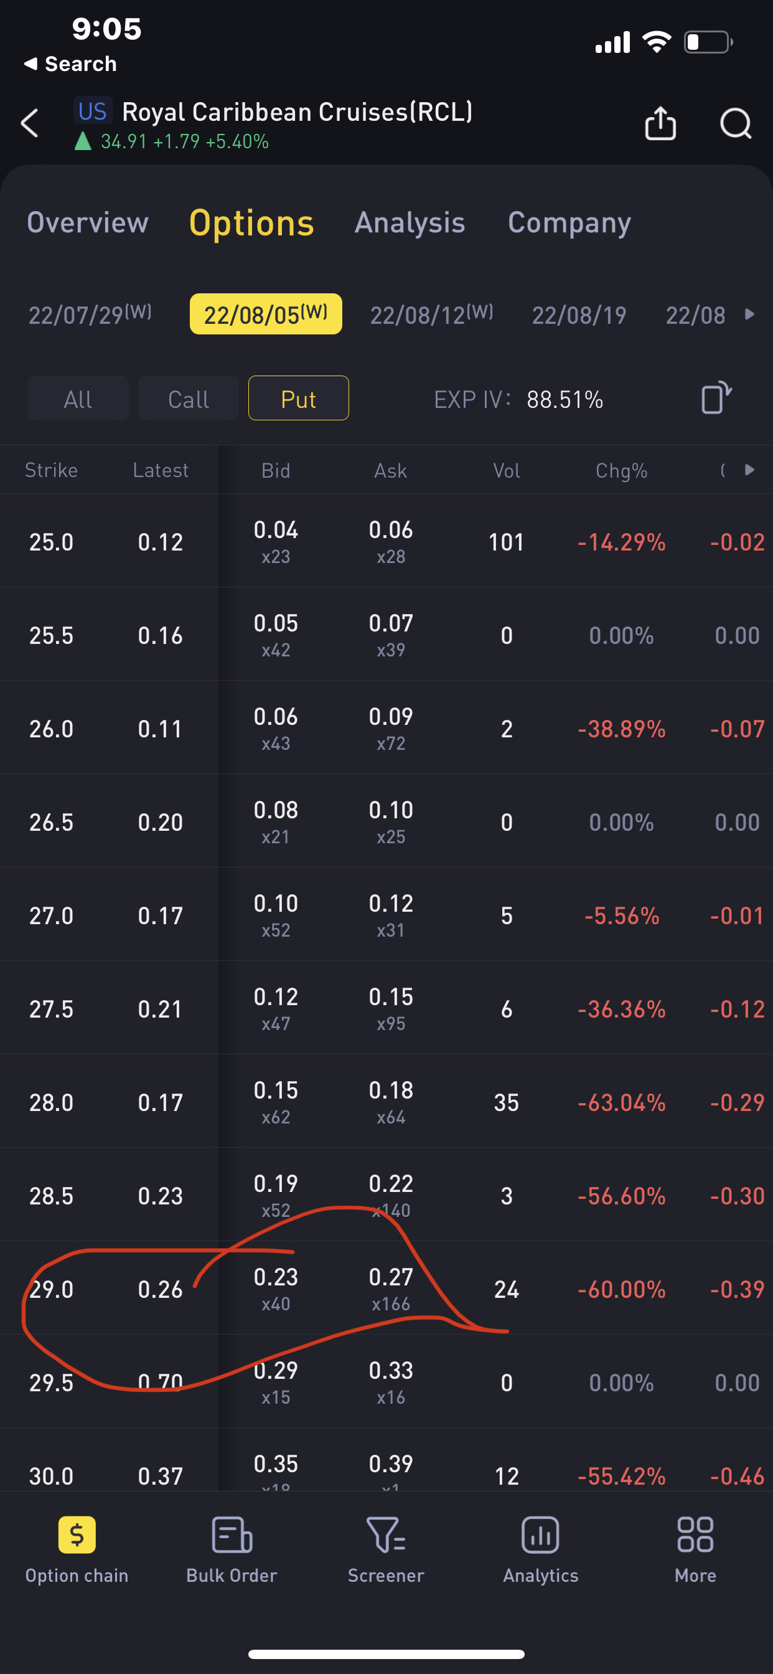
Task: Switch to the Overview tab
Action: (x=88, y=223)
